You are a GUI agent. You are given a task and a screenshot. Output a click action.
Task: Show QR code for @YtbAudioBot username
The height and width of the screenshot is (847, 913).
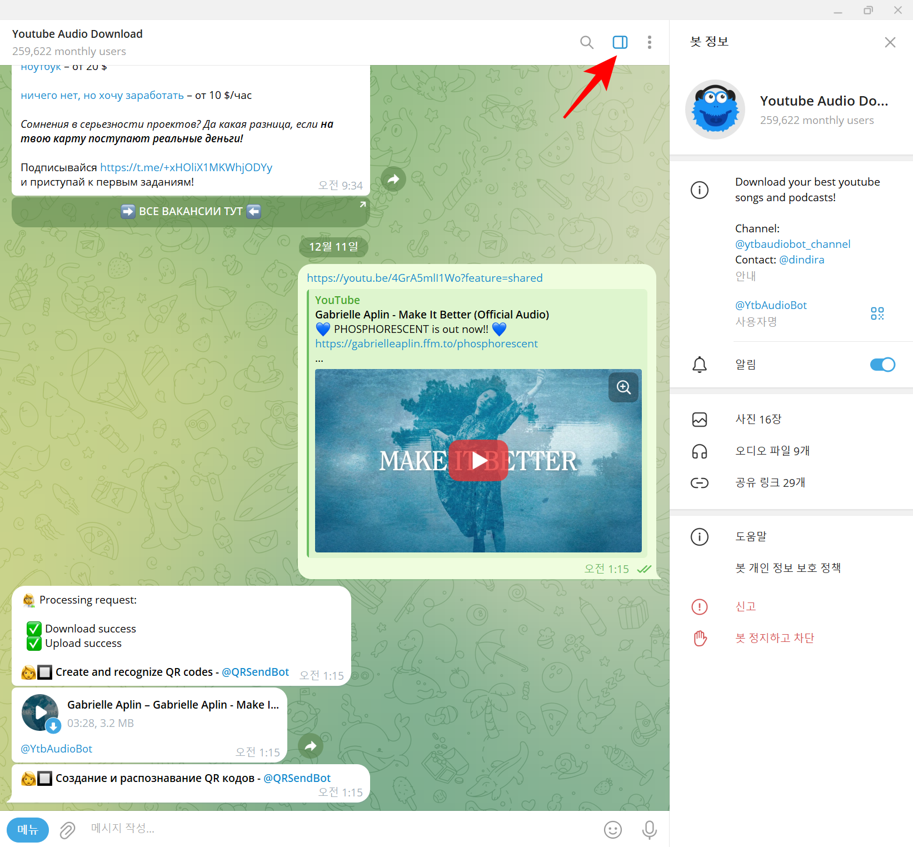pyautogui.click(x=877, y=313)
